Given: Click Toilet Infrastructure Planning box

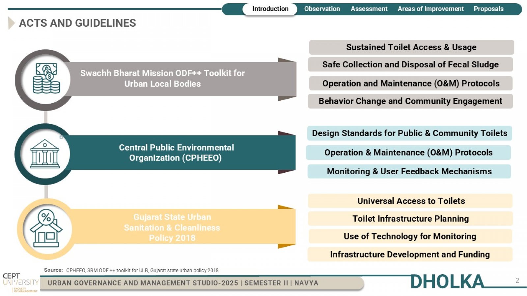Looking at the screenshot, I should click(410, 219).
